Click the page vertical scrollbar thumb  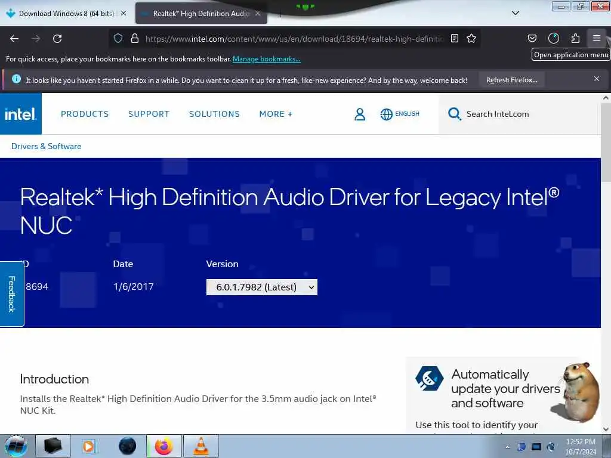point(606,142)
